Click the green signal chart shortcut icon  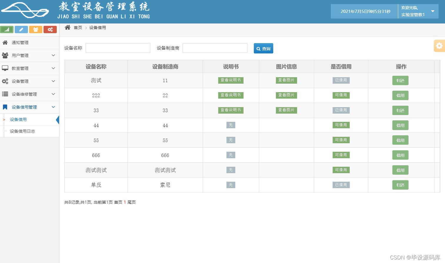(7, 29)
